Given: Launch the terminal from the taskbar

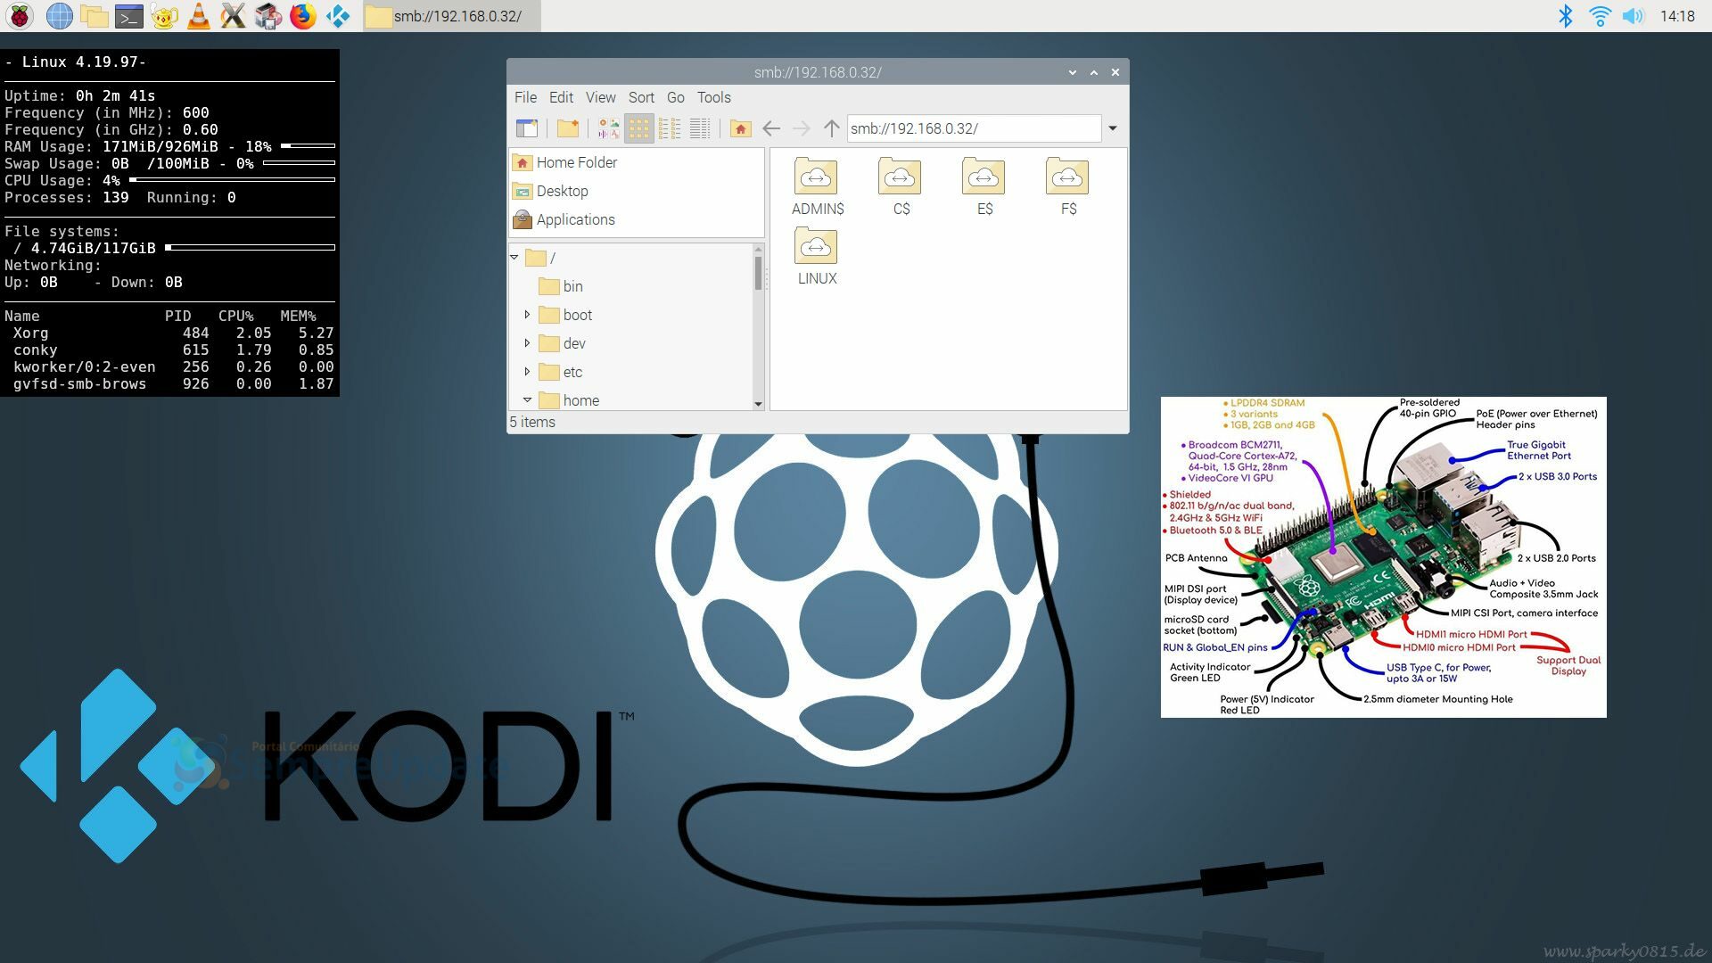Looking at the screenshot, I should pyautogui.click(x=129, y=15).
